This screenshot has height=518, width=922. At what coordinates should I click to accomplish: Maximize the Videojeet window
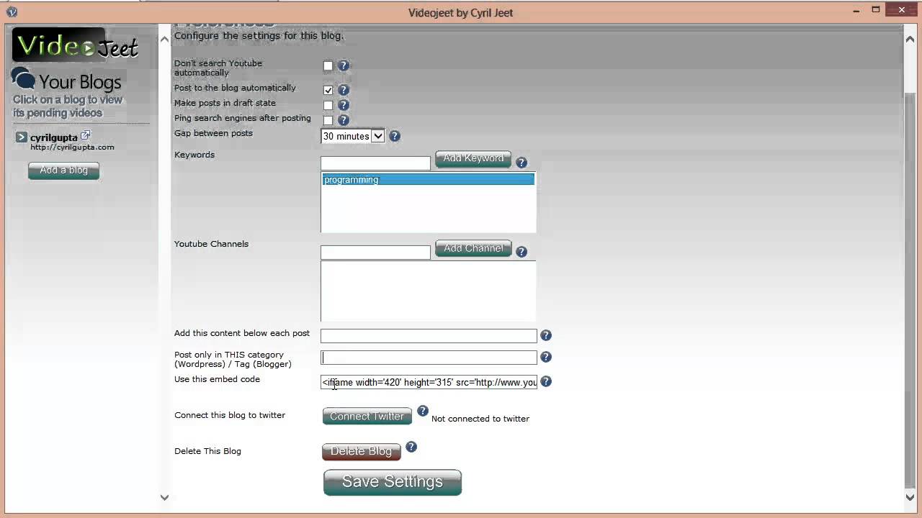(x=876, y=9)
